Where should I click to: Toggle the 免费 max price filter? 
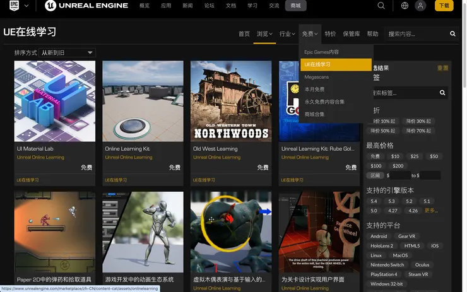[375, 156]
